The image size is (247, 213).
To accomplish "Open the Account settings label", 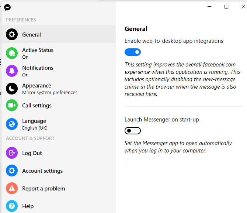I will coord(42,171).
